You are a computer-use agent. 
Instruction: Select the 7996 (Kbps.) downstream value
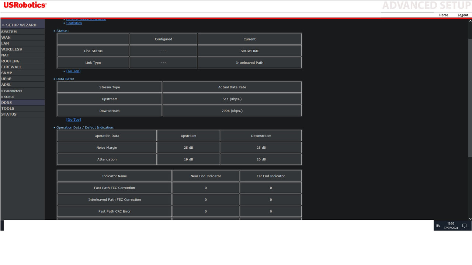point(232,111)
